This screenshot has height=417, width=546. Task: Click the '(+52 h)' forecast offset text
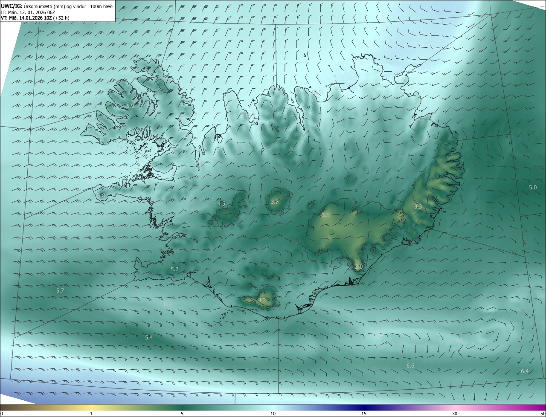pyautogui.click(x=61, y=18)
